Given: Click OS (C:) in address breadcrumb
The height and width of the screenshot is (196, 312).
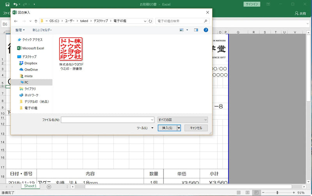Looking at the screenshot, I should coord(54,21).
